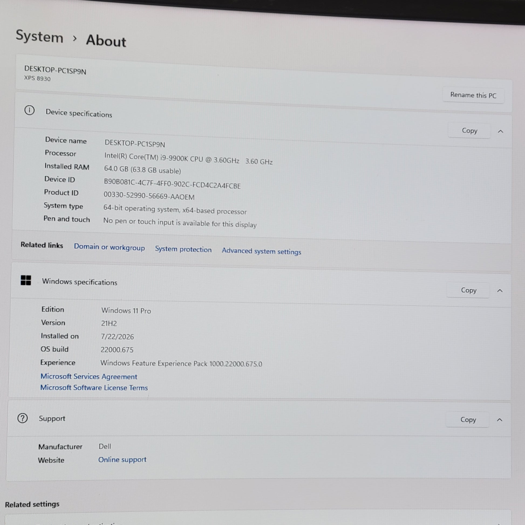The height and width of the screenshot is (525, 525).
Task: Copy the Windows specifications
Action: (468, 290)
